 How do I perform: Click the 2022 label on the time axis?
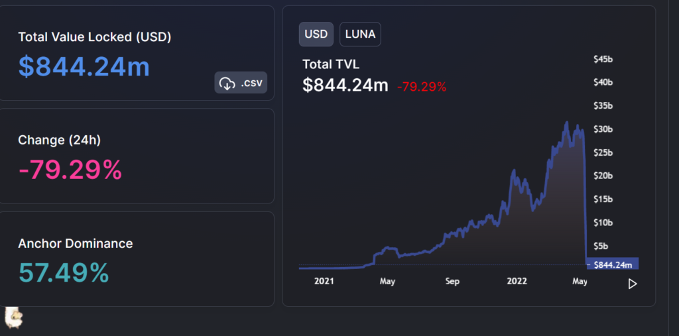(x=516, y=282)
